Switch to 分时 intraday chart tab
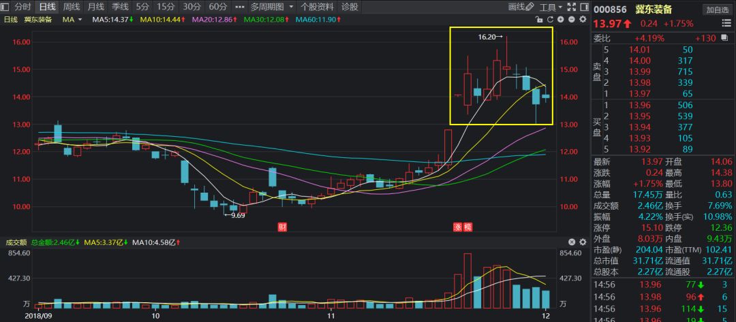 tap(23, 7)
